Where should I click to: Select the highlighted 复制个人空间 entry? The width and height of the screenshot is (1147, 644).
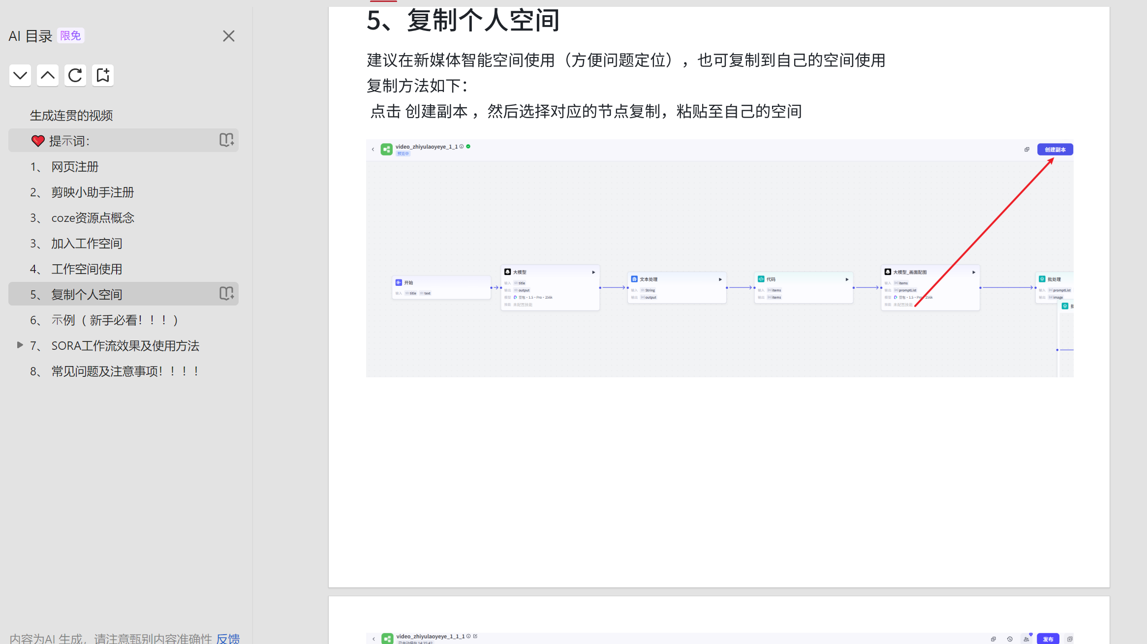coord(87,294)
